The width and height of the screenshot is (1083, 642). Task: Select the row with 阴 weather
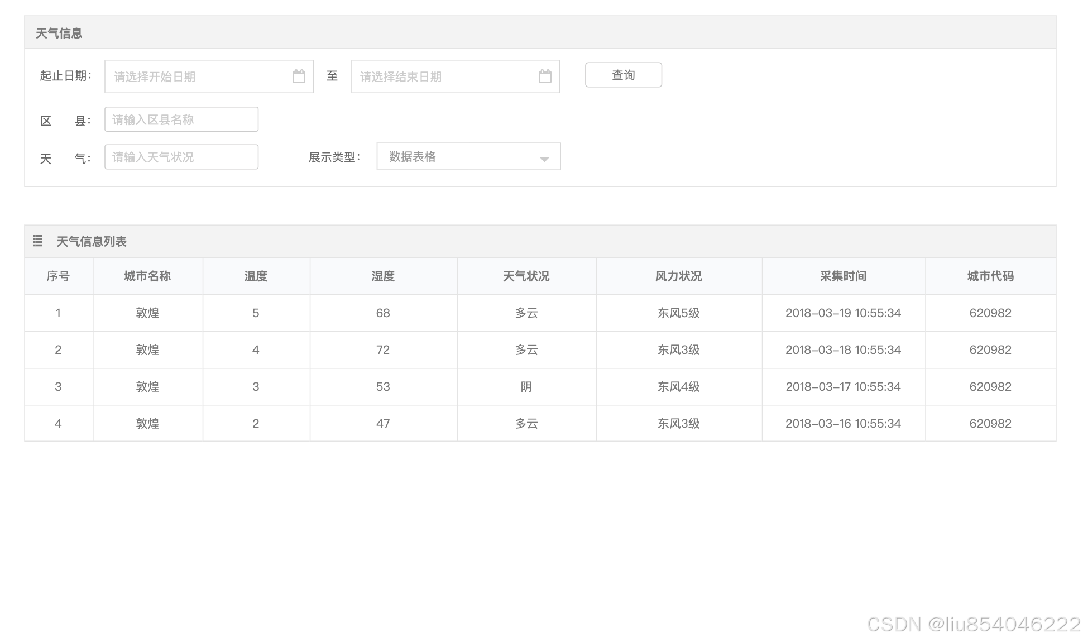click(x=526, y=387)
